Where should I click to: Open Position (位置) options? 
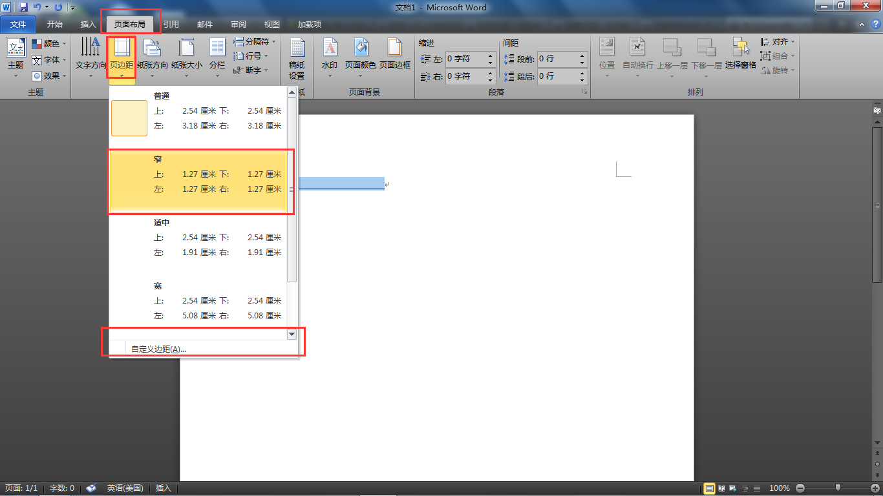pyautogui.click(x=607, y=57)
